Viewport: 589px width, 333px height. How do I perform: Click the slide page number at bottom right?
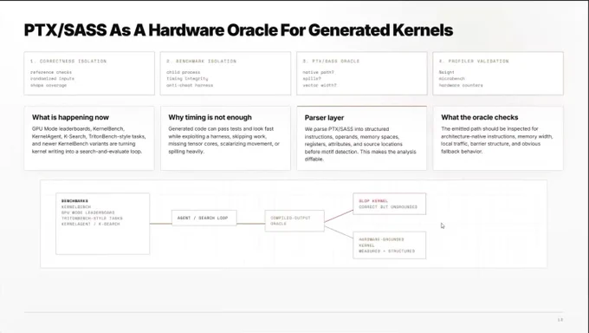[x=560, y=320]
